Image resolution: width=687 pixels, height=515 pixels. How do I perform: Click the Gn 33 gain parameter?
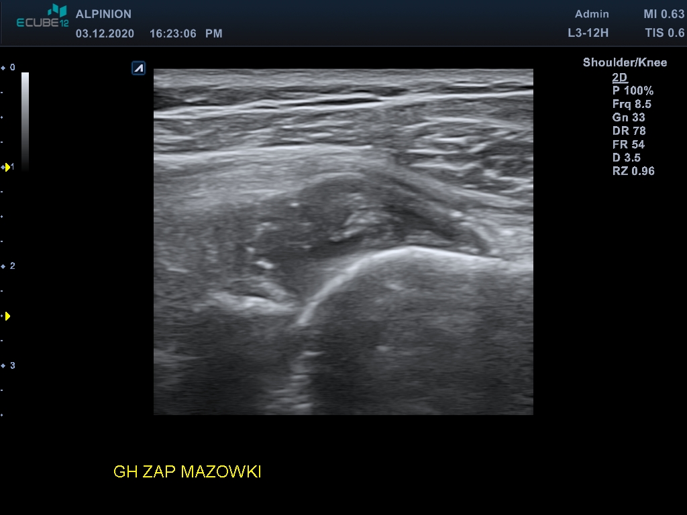(628, 117)
